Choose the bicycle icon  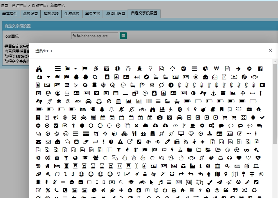[142, 109]
